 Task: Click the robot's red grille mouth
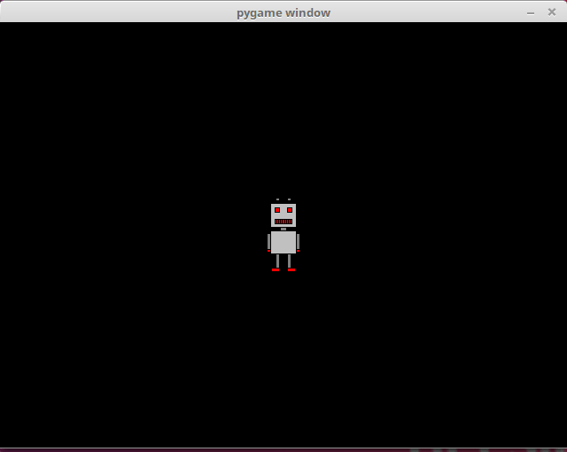tap(283, 221)
